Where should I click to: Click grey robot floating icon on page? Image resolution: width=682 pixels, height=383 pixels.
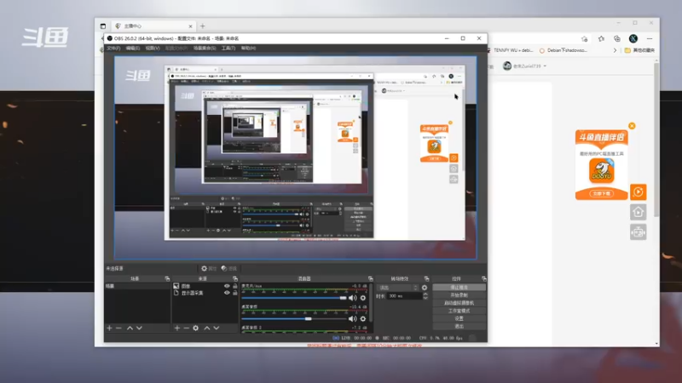[638, 232]
